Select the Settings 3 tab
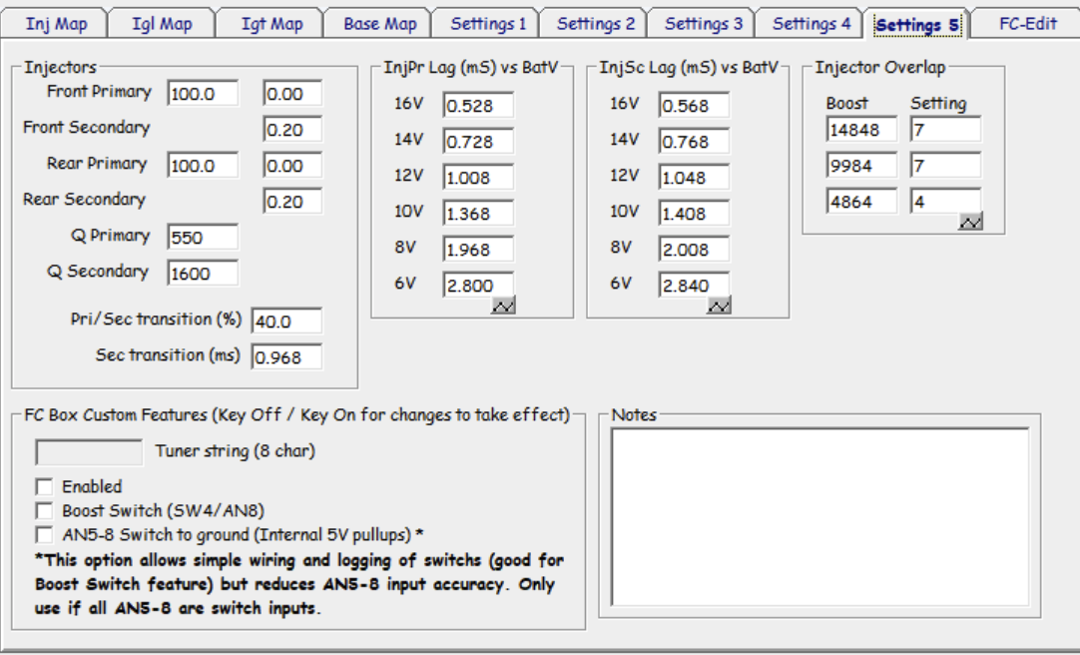 point(703,24)
